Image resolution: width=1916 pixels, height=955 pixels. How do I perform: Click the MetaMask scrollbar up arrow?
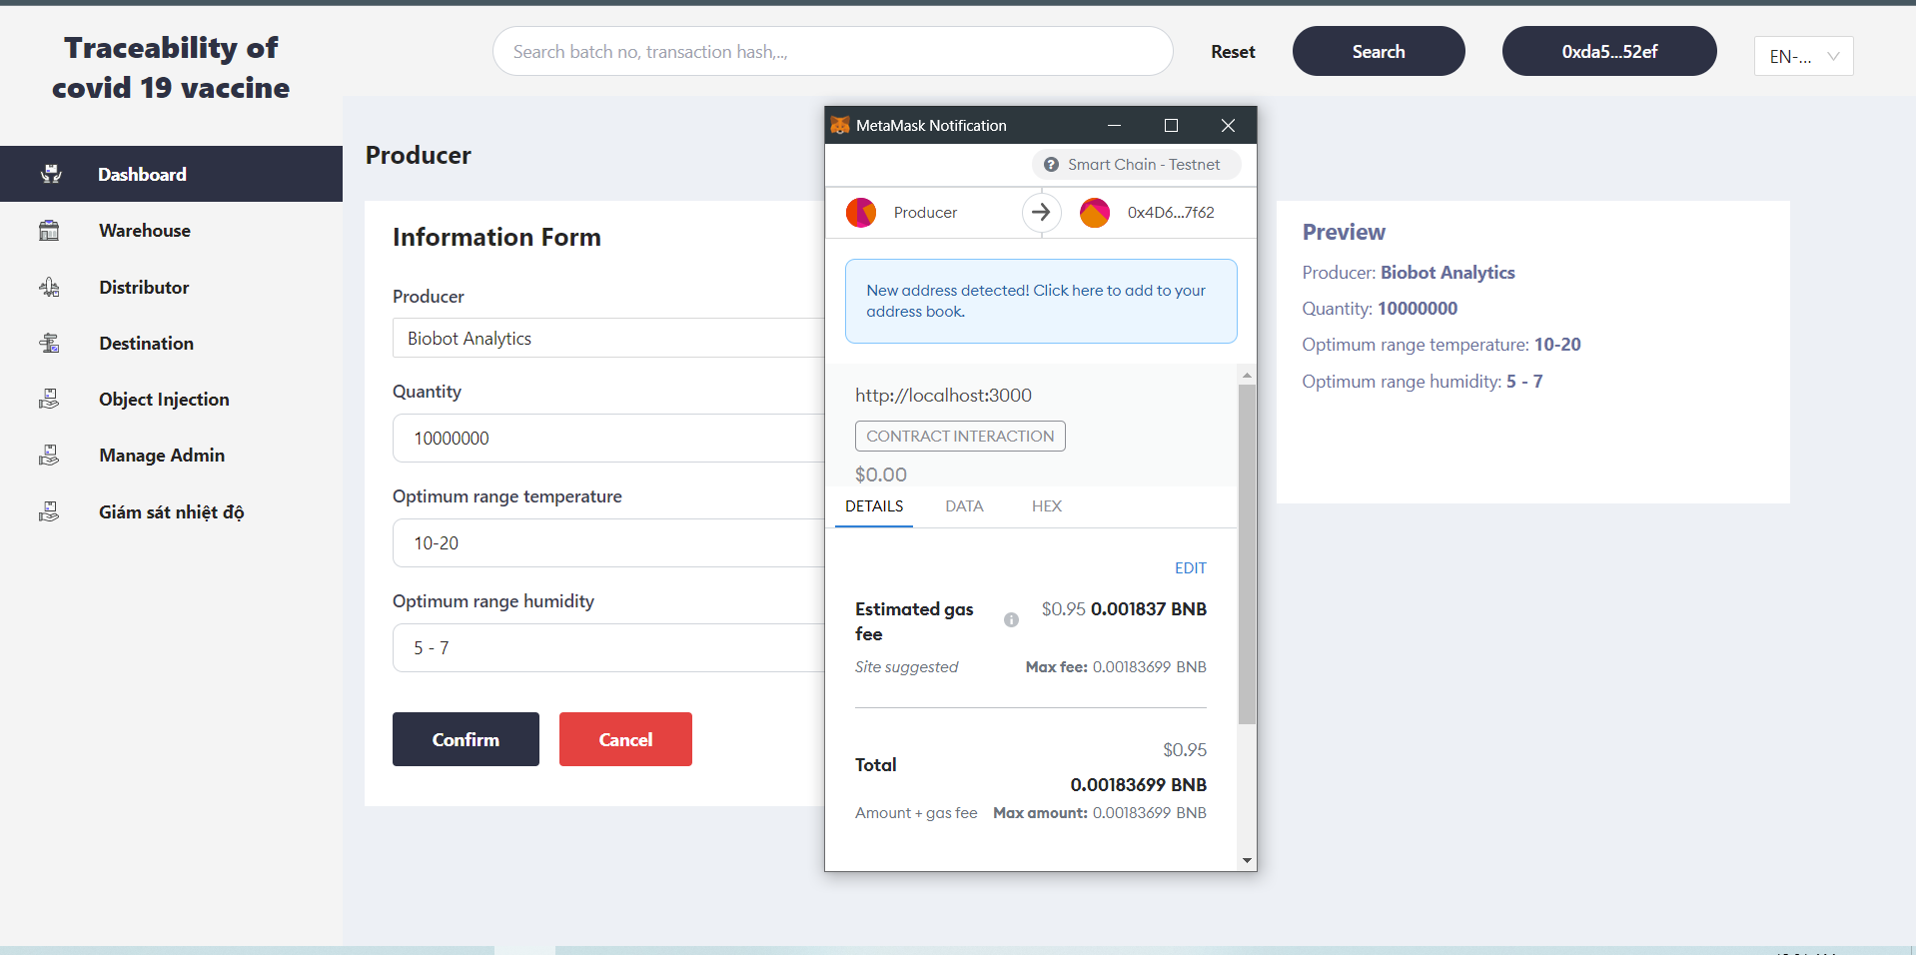pyautogui.click(x=1247, y=376)
